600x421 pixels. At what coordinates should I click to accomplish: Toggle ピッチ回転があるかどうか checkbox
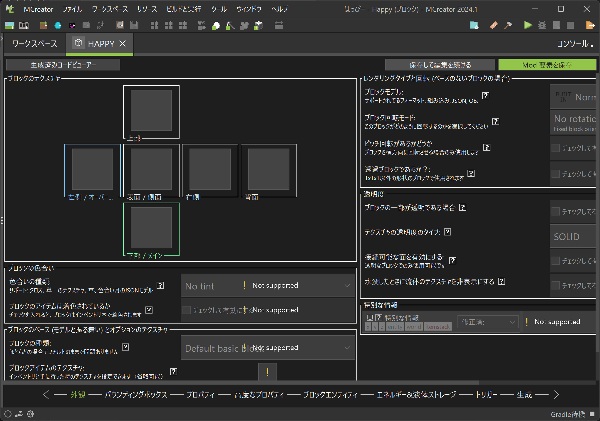[x=555, y=148]
